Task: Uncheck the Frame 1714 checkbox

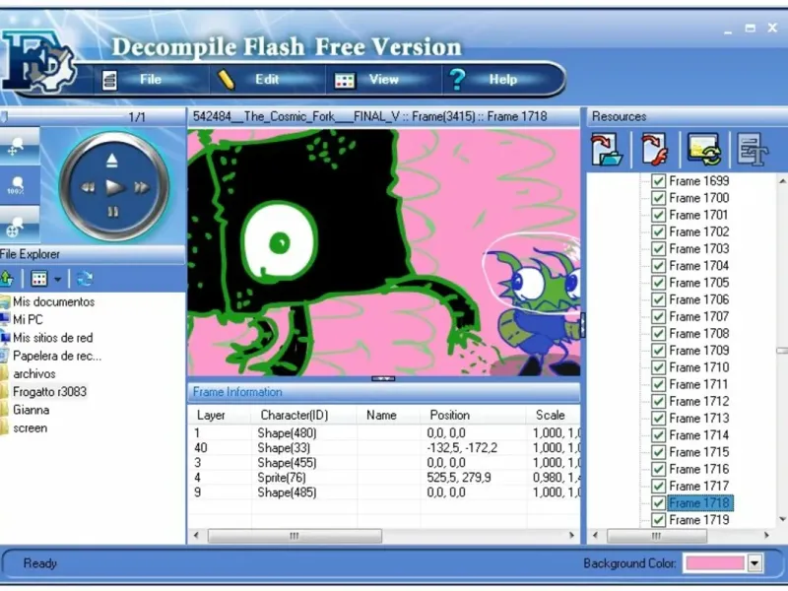Action: pyautogui.click(x=658, y=435)
